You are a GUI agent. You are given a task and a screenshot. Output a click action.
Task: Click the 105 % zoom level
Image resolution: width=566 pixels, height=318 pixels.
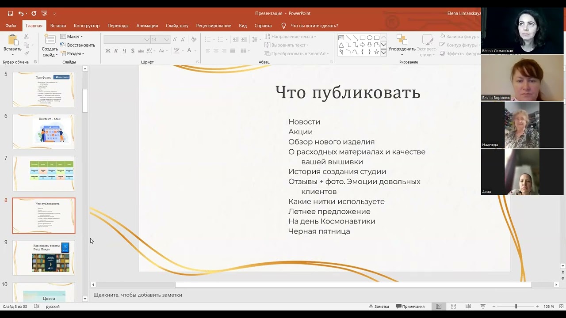(x=549, y=306)
